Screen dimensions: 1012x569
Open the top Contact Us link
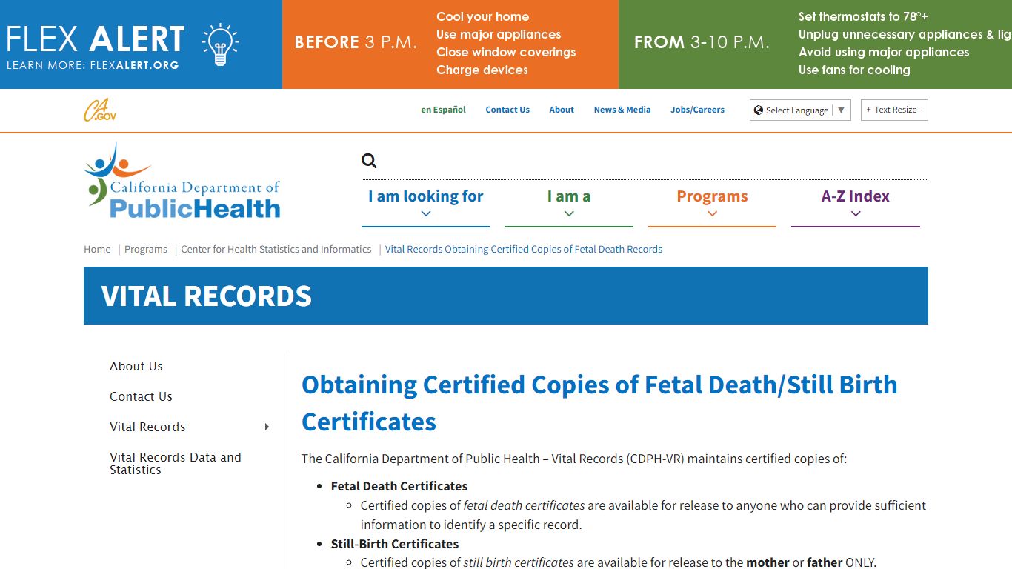pos(507,110)
